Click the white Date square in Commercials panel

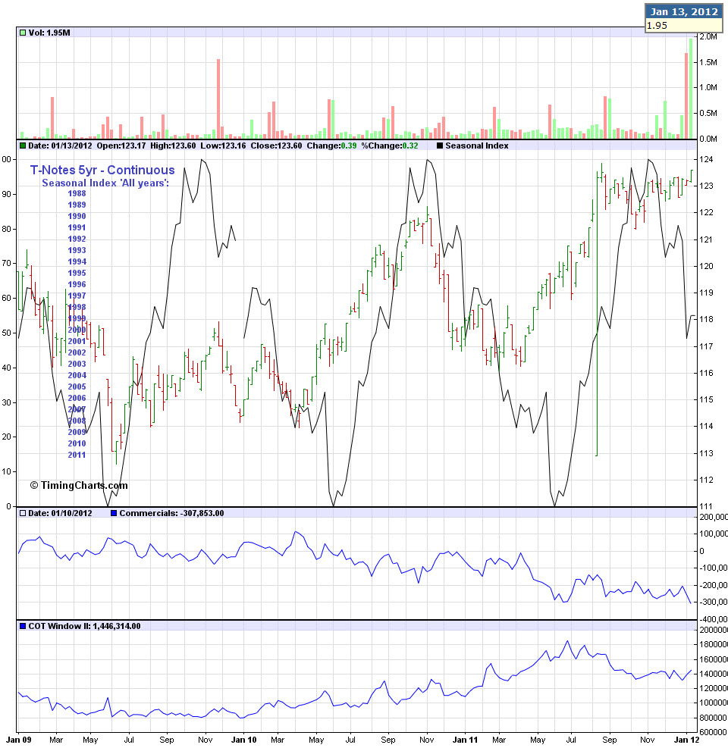(23, 513)
